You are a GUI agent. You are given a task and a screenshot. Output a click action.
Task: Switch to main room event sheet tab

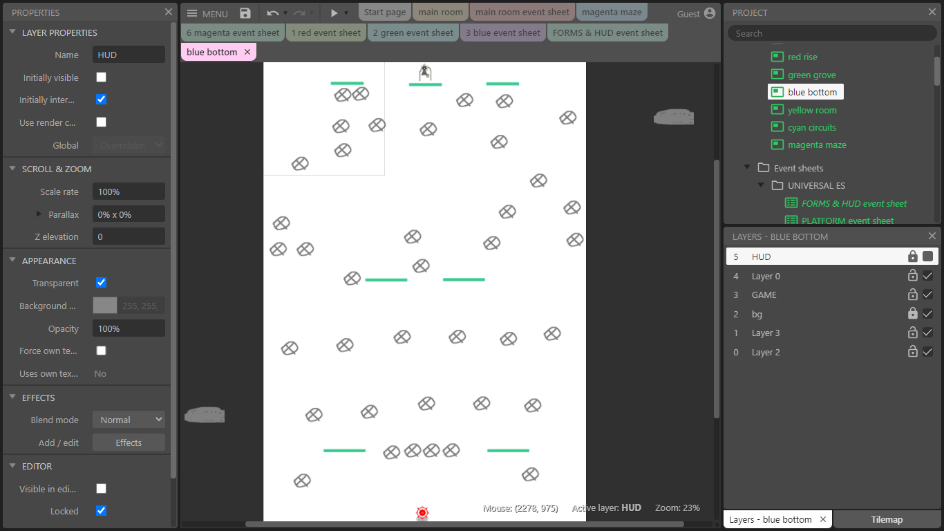pos(522,12)
